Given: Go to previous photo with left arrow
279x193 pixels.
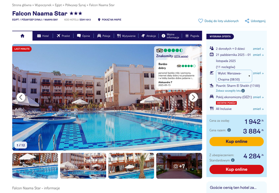Looking at the screenshot, I should [x=21, y=97].
